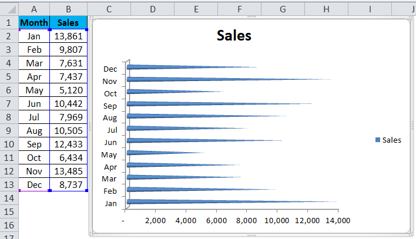Click the Dec category axis label
This screenshot has height=239, width=416.
tap(110, 69)
